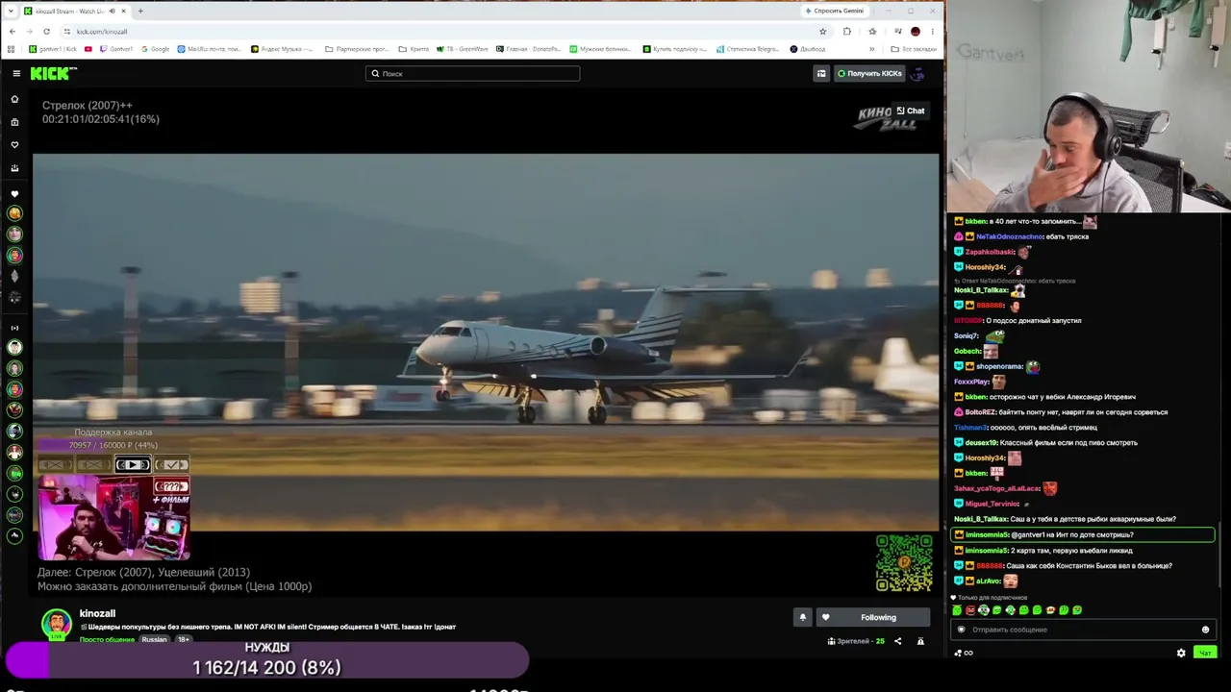Show hidden bookmarks with the chevron
Viewport: 1231px width, 692px height.
point(872,49)
